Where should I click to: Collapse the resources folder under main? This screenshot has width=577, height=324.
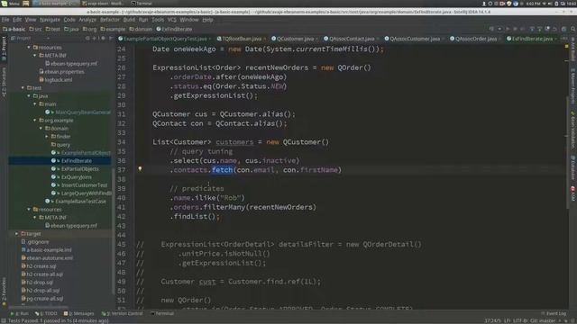(29, 48)
